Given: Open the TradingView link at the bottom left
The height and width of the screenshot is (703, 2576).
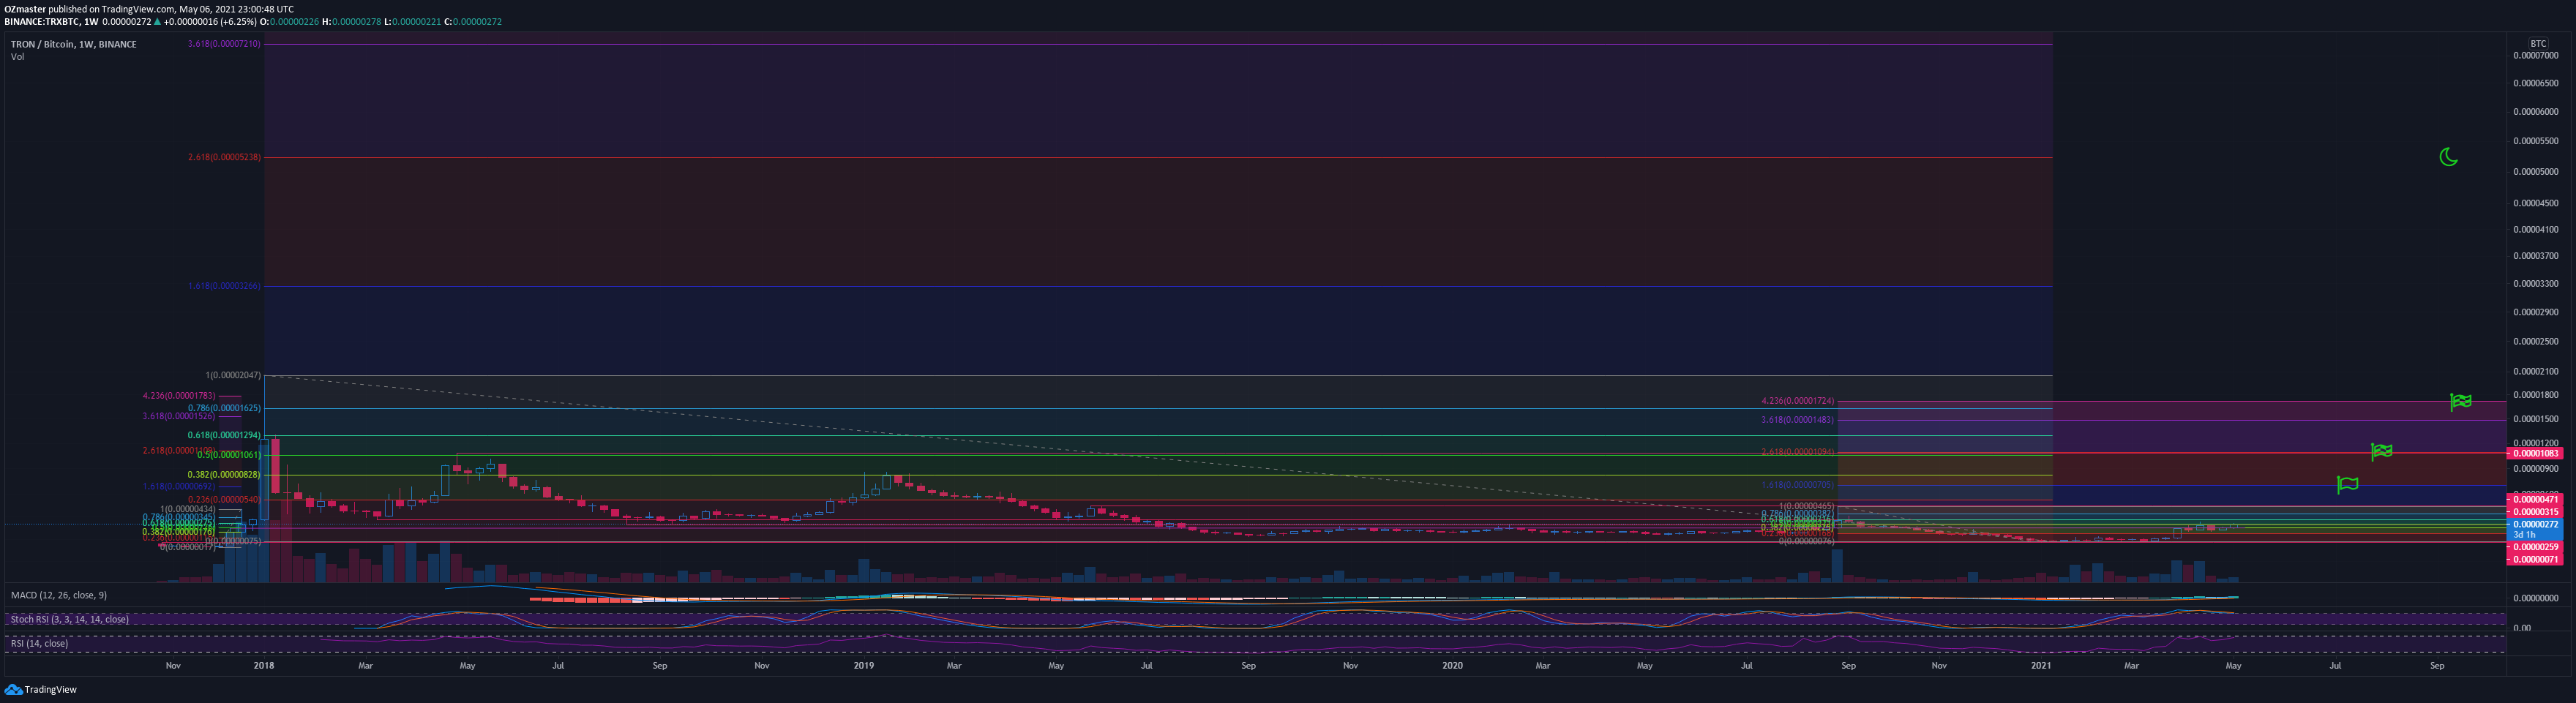Looking at the screenshot, I should pos(50,689).
